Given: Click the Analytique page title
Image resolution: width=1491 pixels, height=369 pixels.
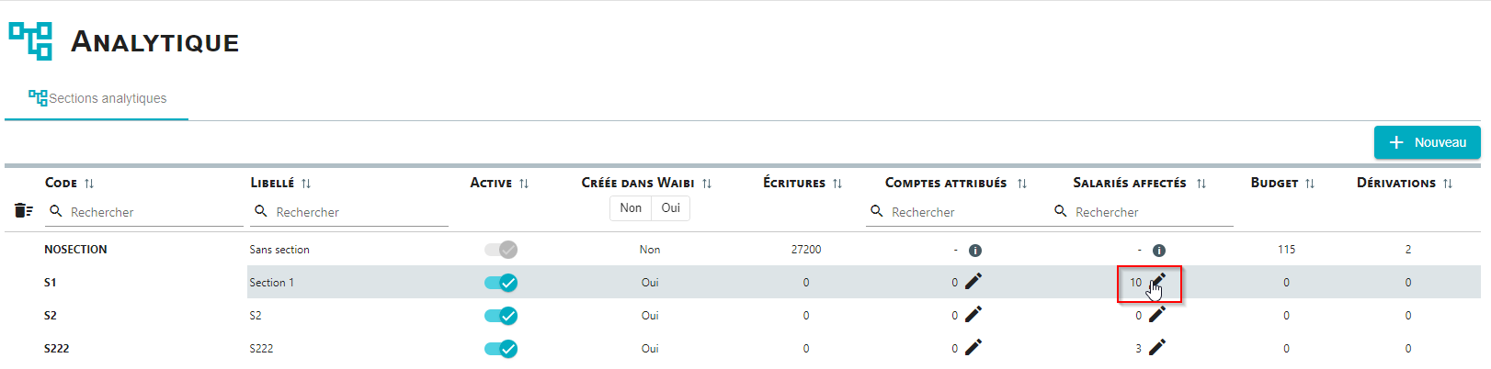Looking at the screenshot, I should (x=155, y=42).
